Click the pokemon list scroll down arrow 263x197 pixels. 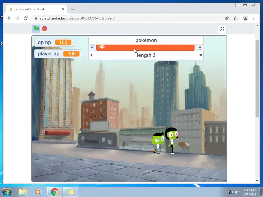(x=200, y=50)
